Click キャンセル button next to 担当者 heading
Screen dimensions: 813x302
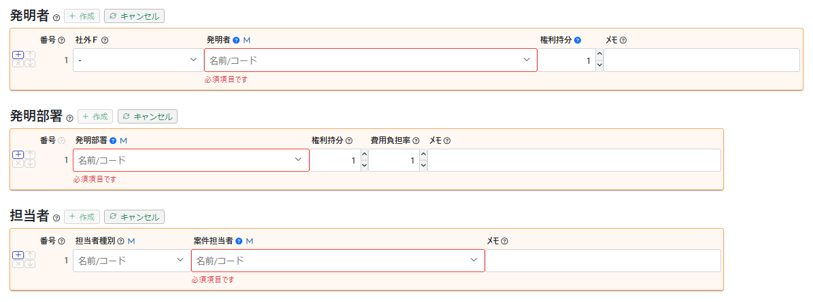134,216
